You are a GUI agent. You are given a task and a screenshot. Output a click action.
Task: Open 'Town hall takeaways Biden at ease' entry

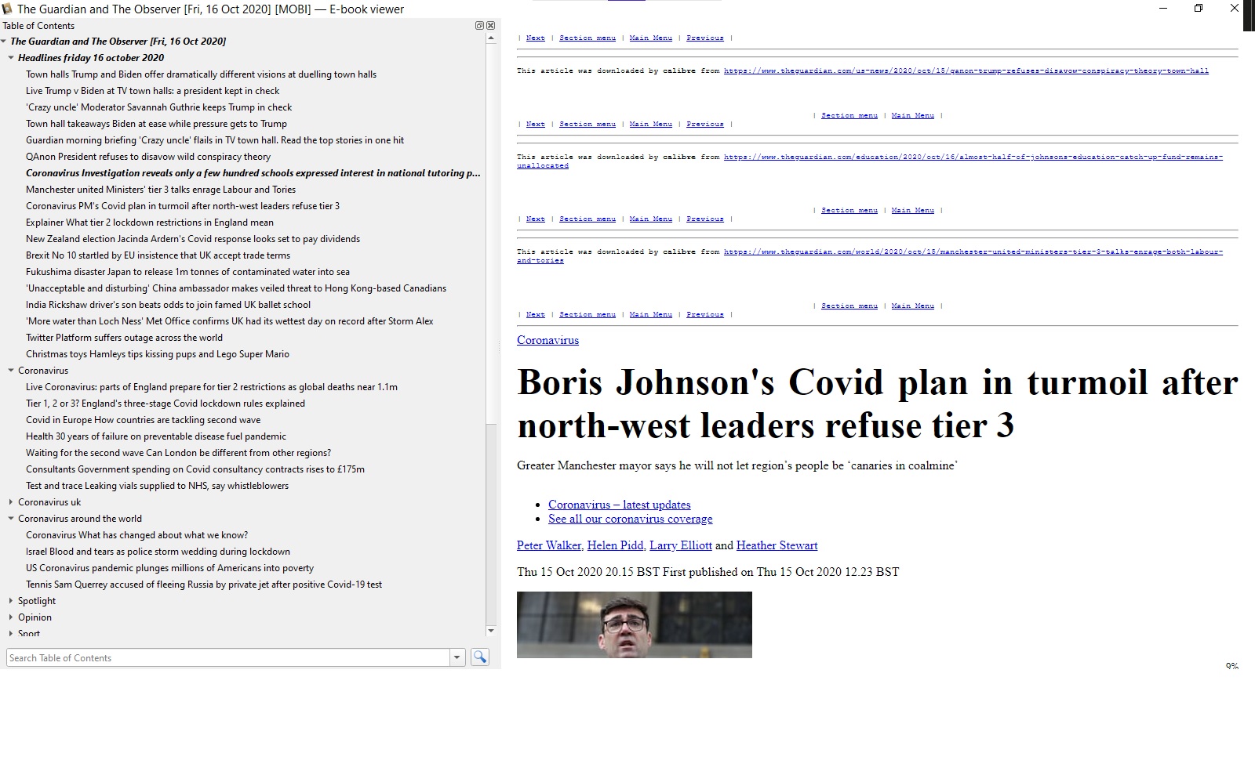[156, 124]
